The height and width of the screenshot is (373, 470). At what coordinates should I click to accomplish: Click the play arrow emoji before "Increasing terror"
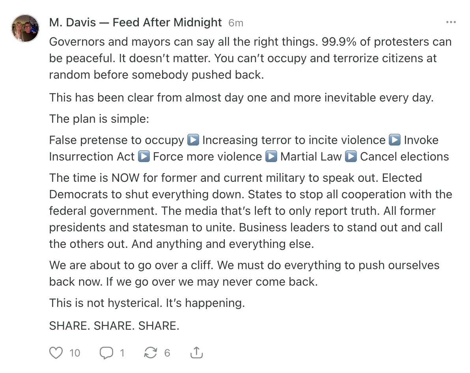(193, 140)
